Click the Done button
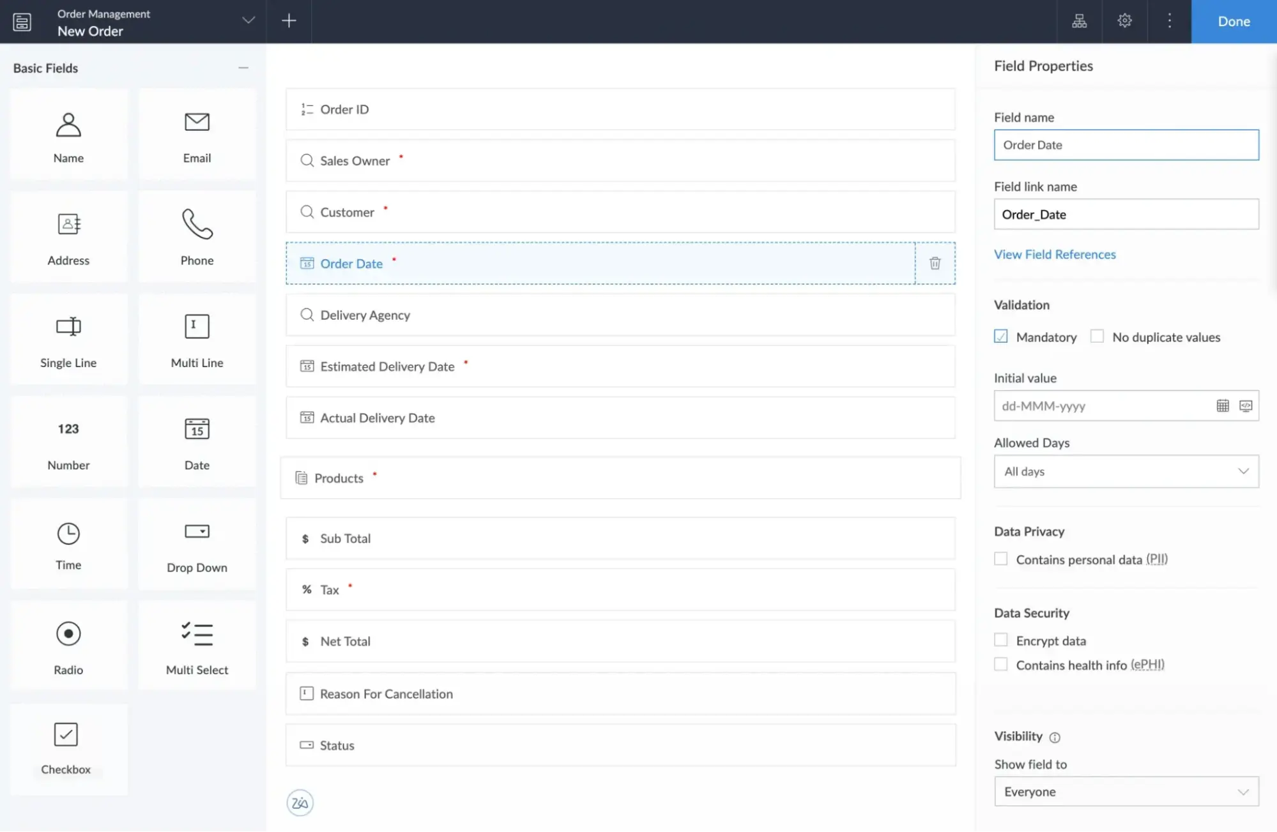 coord(1233,22)
